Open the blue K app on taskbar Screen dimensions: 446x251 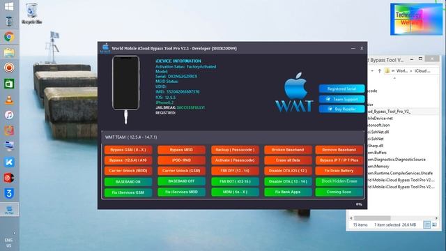[x=9, y=162]
